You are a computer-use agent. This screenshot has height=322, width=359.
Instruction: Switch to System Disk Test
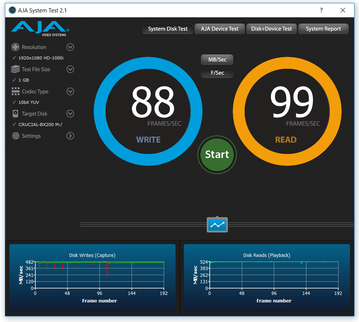[x=168, y=29]
